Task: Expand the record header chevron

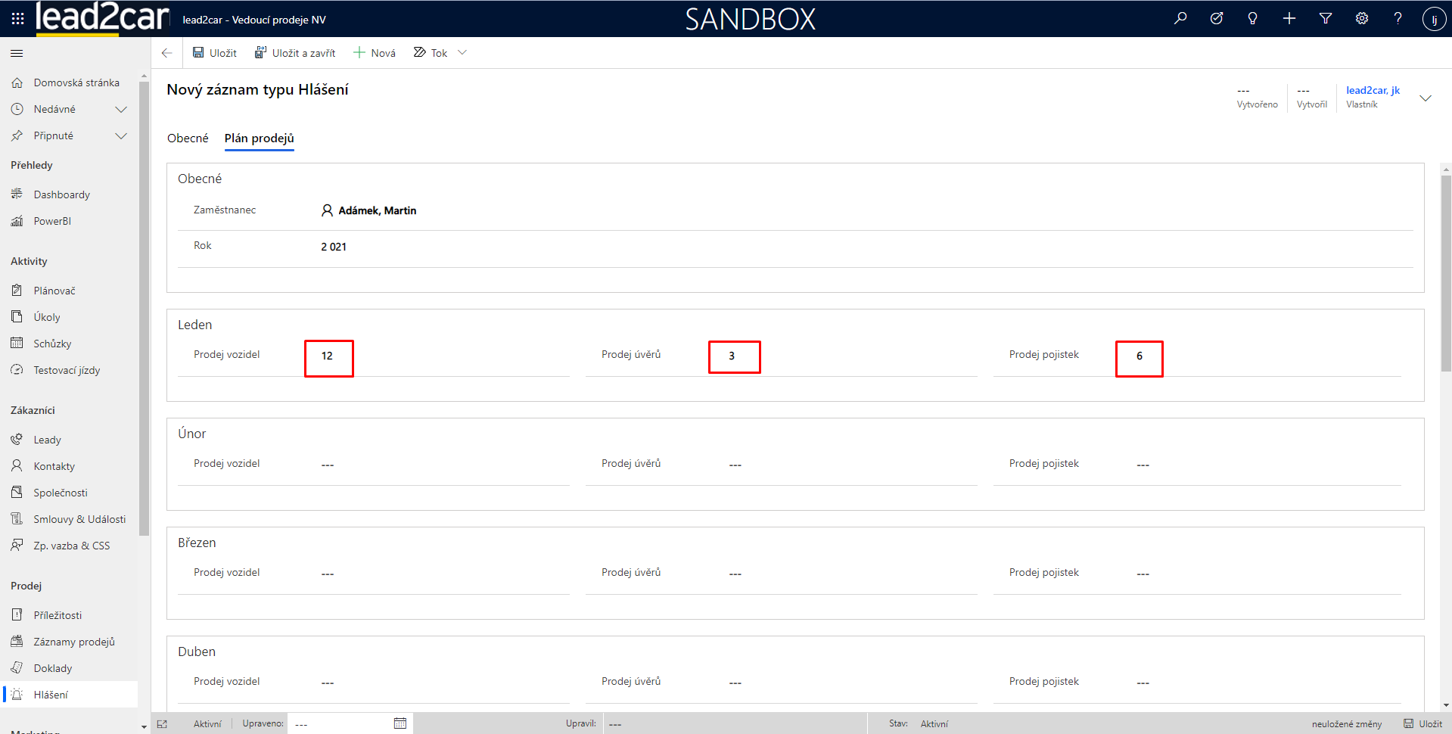Action: (x=1426, y=98)
